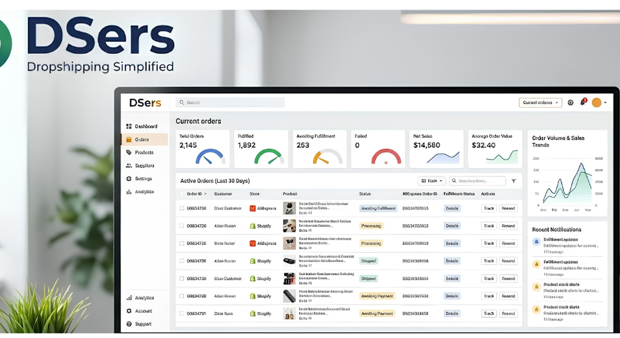Open the Current orders dropdown in header
620x338 pixels.
pos(541,103)
